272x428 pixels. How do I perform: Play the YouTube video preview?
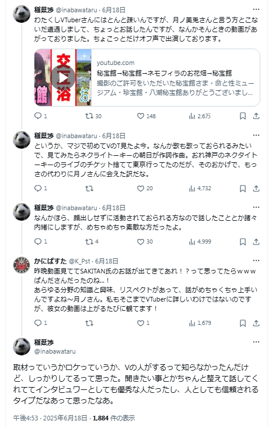coord(63,77)
